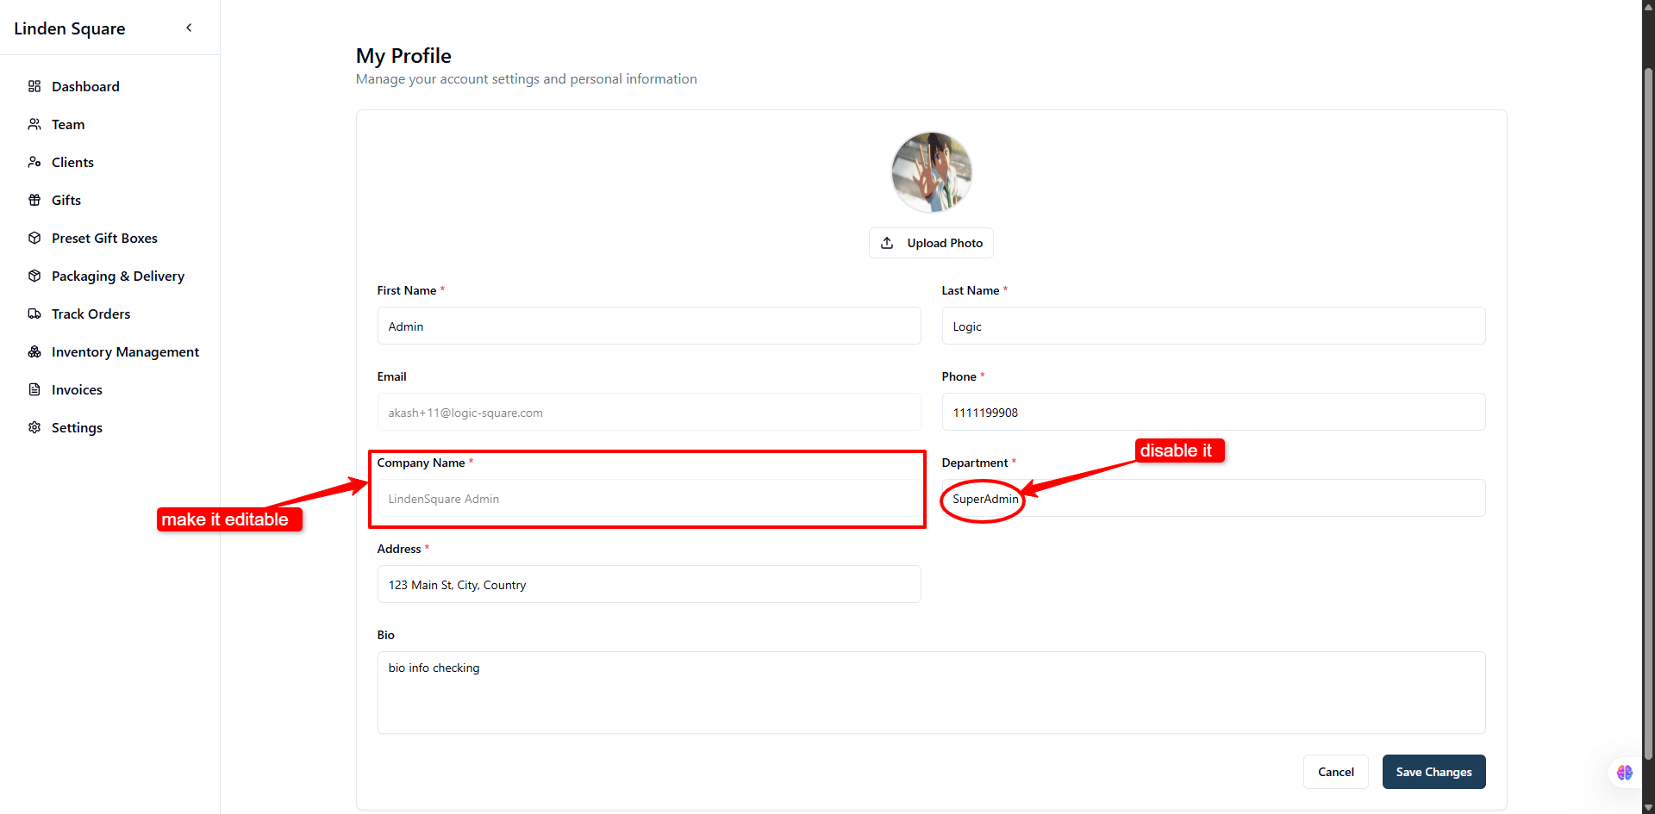Screen dimensions: 1655x814
Task: Click the floating brain assistant icon
Action: click(x=1625, y=773)
